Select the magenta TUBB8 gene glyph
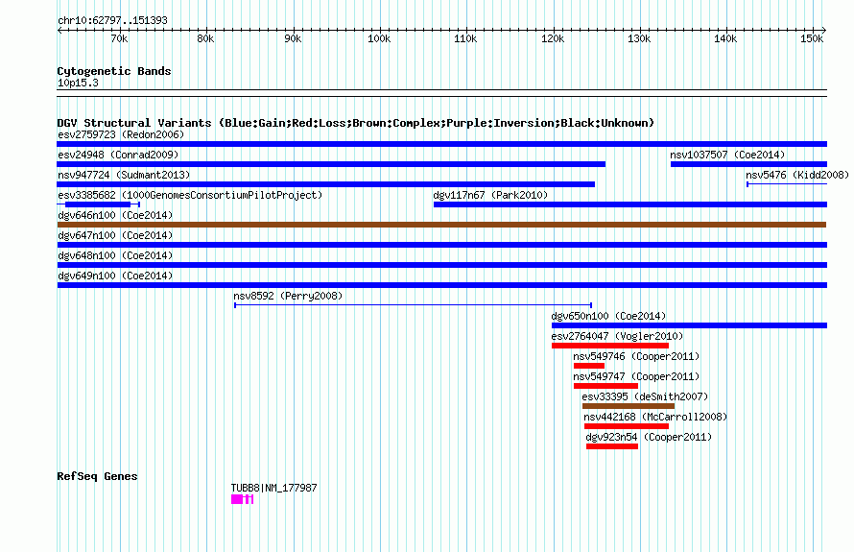The image size is (854, 552). point(243,499)
